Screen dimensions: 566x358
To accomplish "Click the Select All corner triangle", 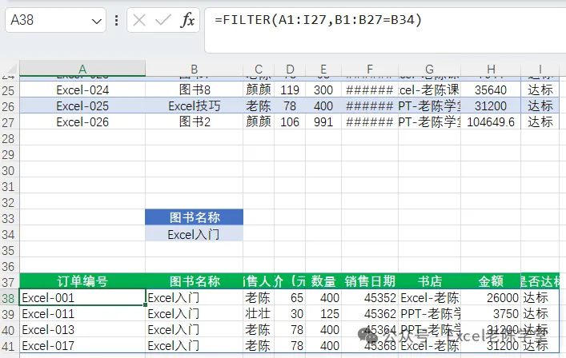I will [x=11, y=69].
